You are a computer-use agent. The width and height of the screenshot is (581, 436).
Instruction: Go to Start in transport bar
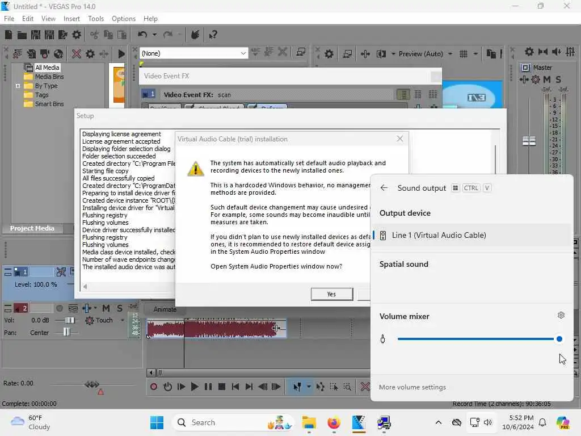pos(235,387)
